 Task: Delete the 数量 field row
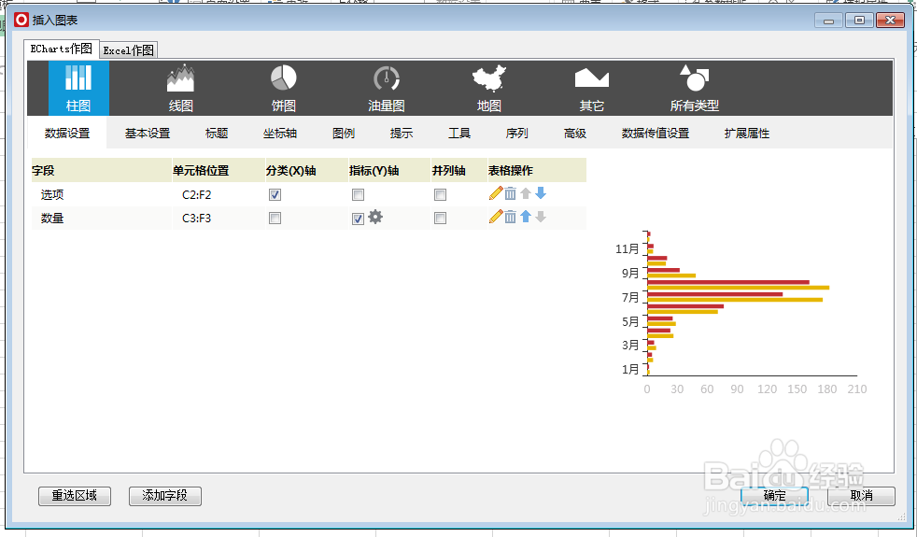511,217
